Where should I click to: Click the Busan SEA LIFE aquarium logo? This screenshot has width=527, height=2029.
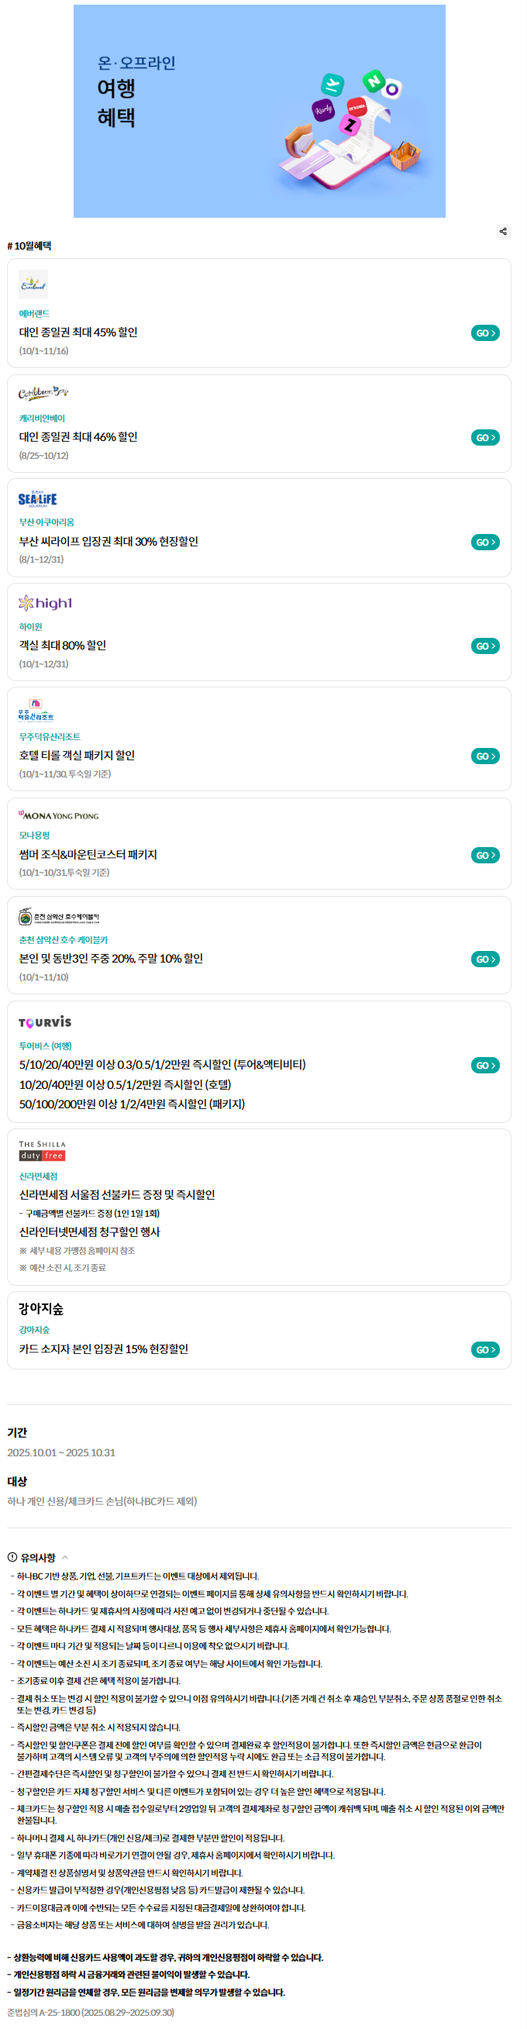pos(37,498)
